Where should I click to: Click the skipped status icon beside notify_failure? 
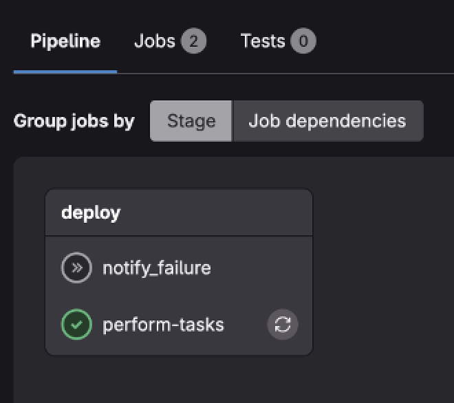pos(76,268)
